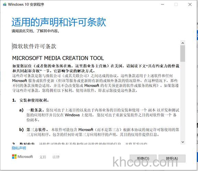Click the window title Windows 10 安装程序
198x171 pixels.
pos(26,4)
